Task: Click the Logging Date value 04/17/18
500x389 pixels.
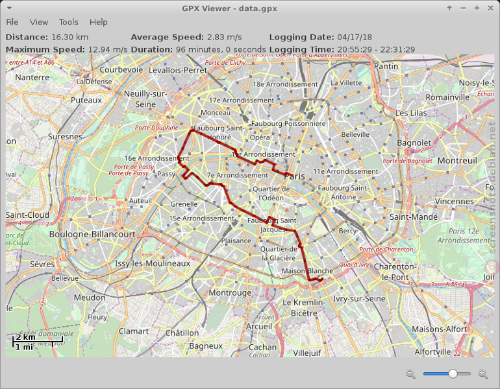Action: [355, 37]
